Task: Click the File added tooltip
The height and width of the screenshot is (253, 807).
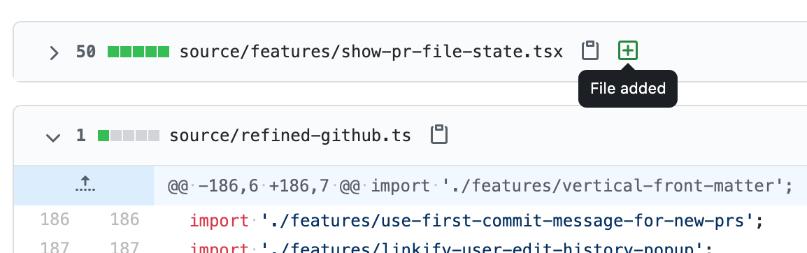Action: point(627,89)
